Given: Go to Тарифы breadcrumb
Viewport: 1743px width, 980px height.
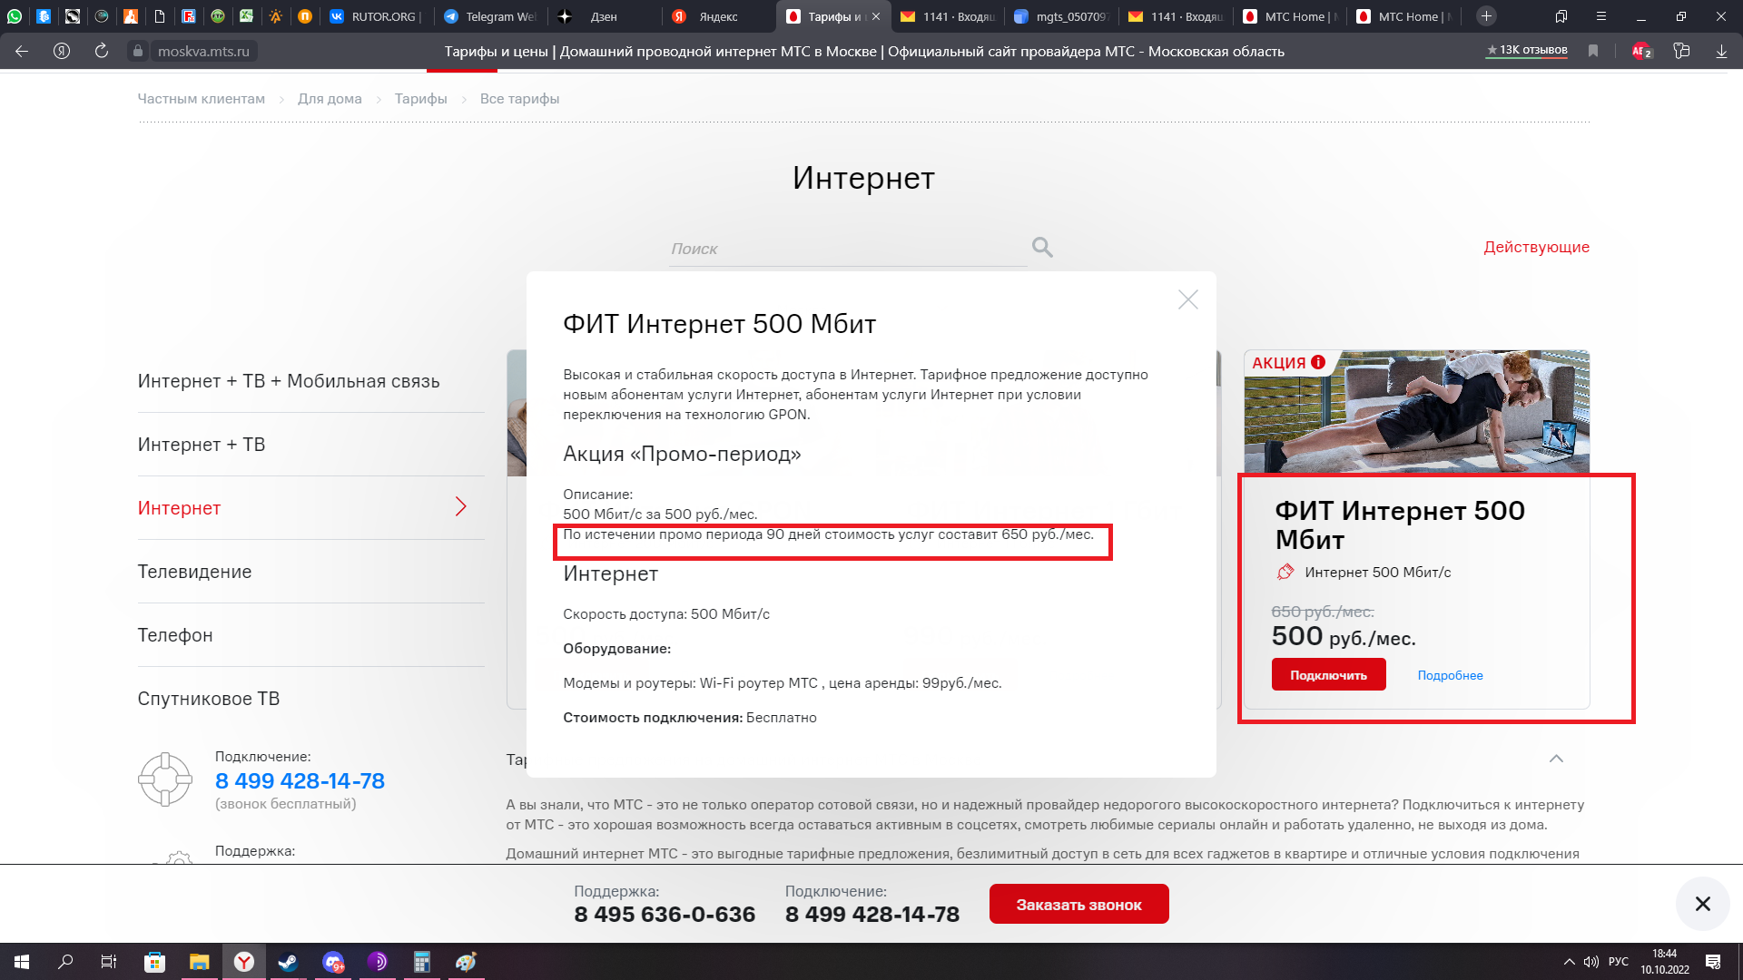Looking at the screenshot, I should (x=421, y=99).
